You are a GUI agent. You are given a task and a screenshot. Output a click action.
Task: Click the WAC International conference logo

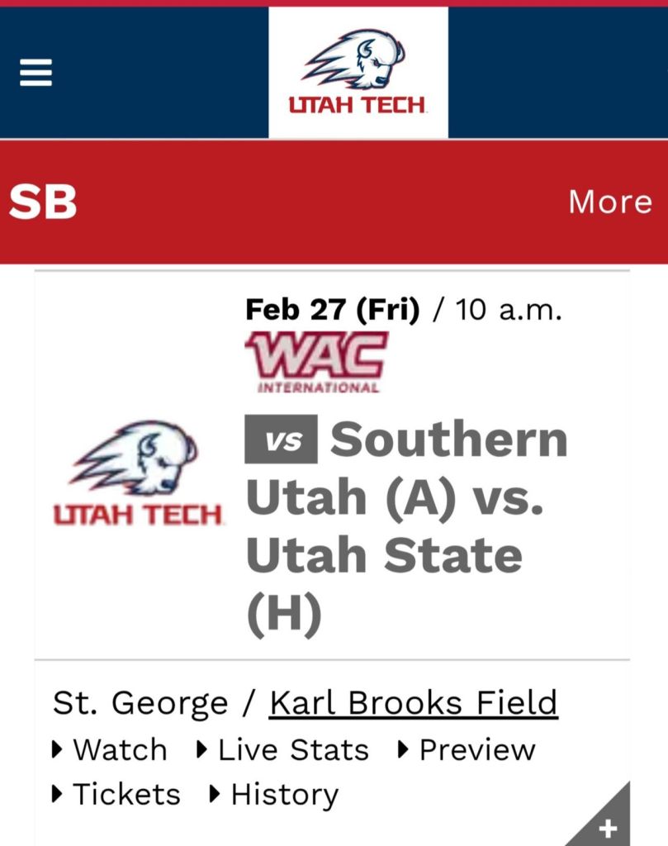point(315,361)
